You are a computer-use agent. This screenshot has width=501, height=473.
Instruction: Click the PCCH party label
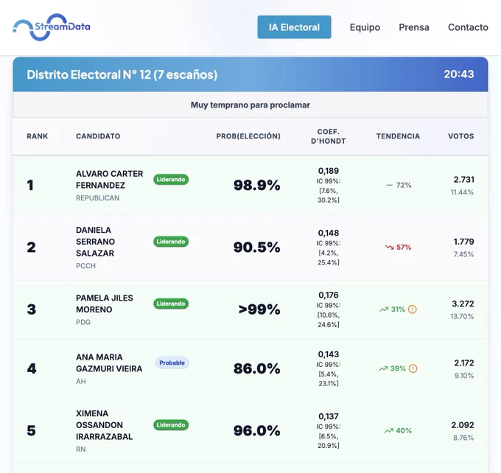[x=85, y=265]
